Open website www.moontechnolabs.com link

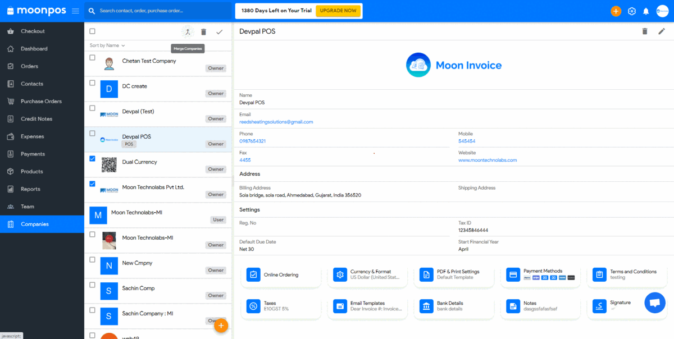coord(488,160)
